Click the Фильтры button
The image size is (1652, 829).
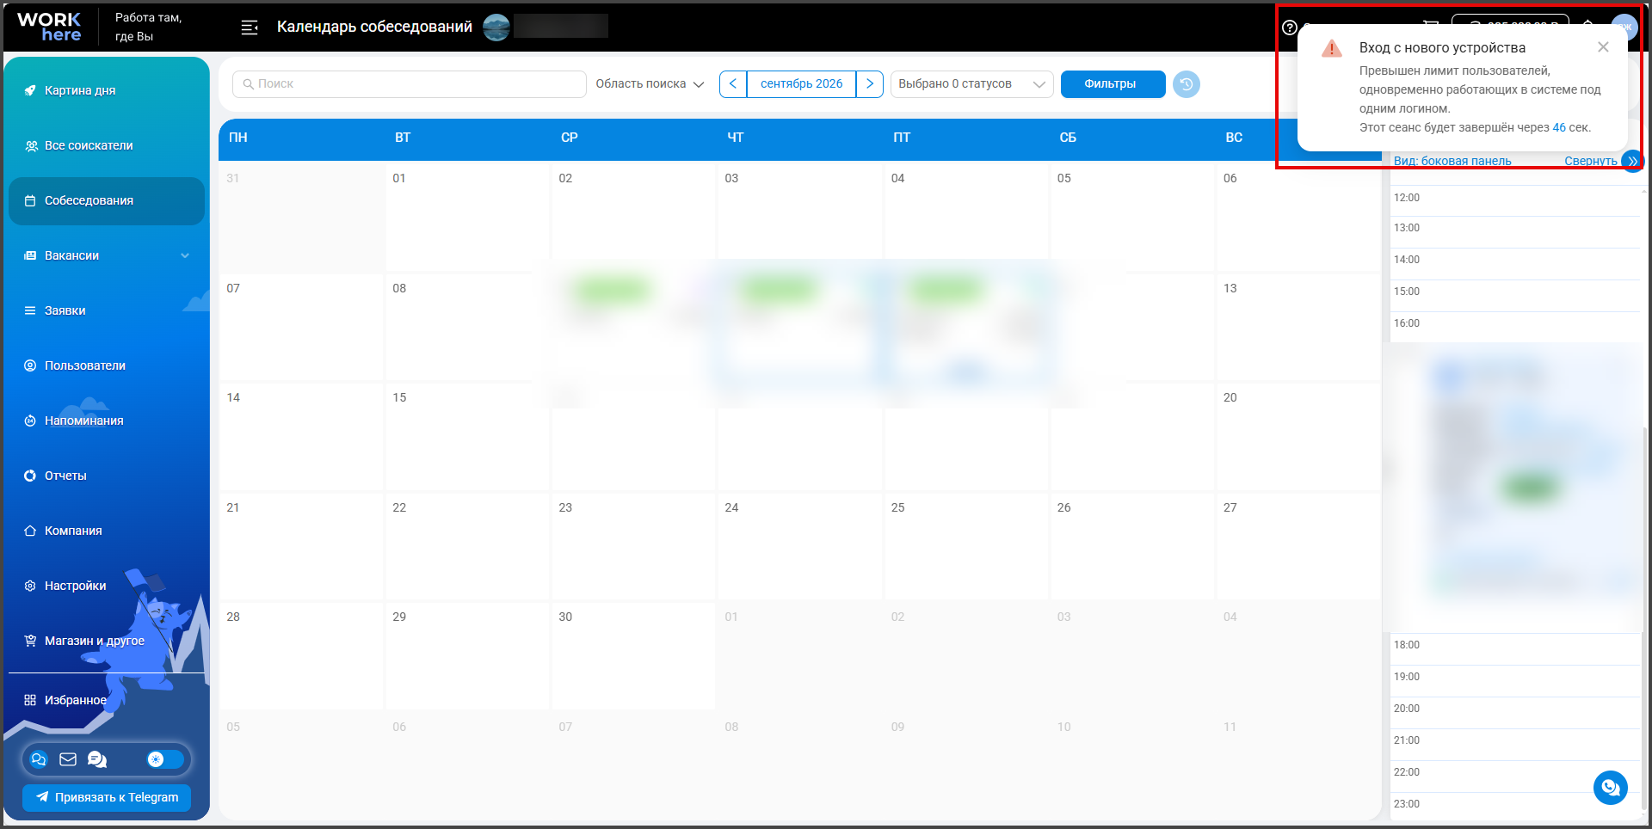[x=1113, y=84]
